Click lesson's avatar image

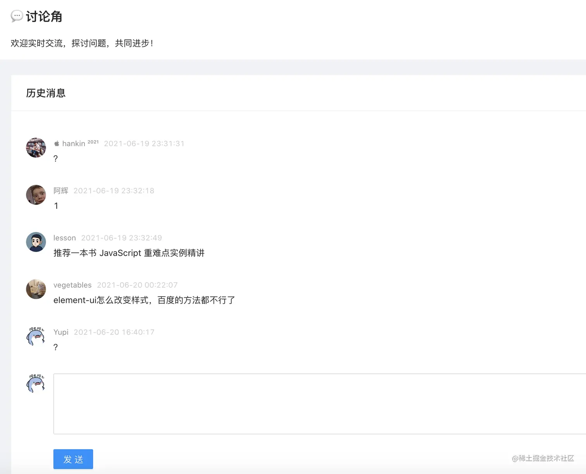pos(36,242)
